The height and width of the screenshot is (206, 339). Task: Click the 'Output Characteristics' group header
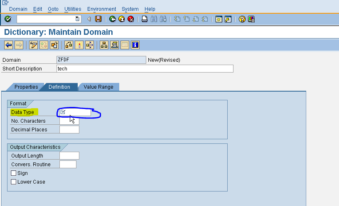click(x=35, y=147)
